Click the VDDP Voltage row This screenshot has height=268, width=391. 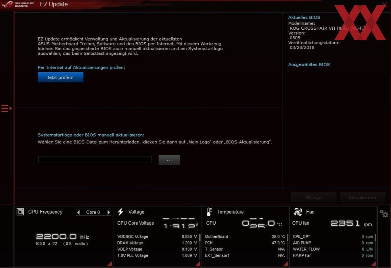tap(157, 249)
